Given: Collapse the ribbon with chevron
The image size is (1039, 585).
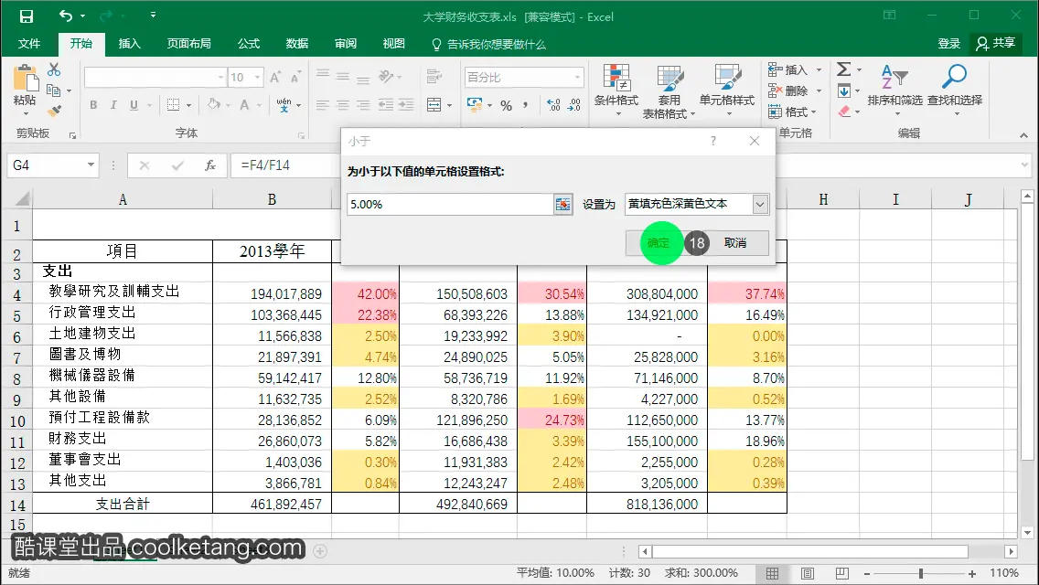Looking at the screenshot, I should pos(1023,135).
